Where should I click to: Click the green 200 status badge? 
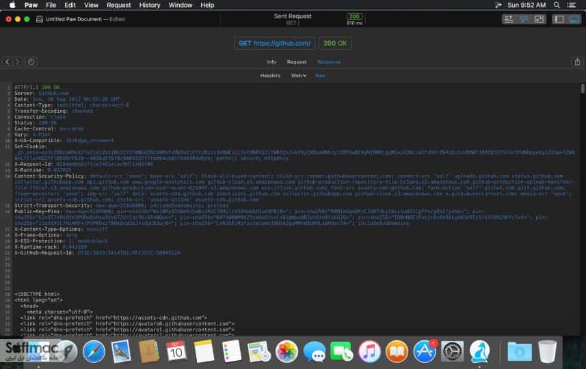354,16
